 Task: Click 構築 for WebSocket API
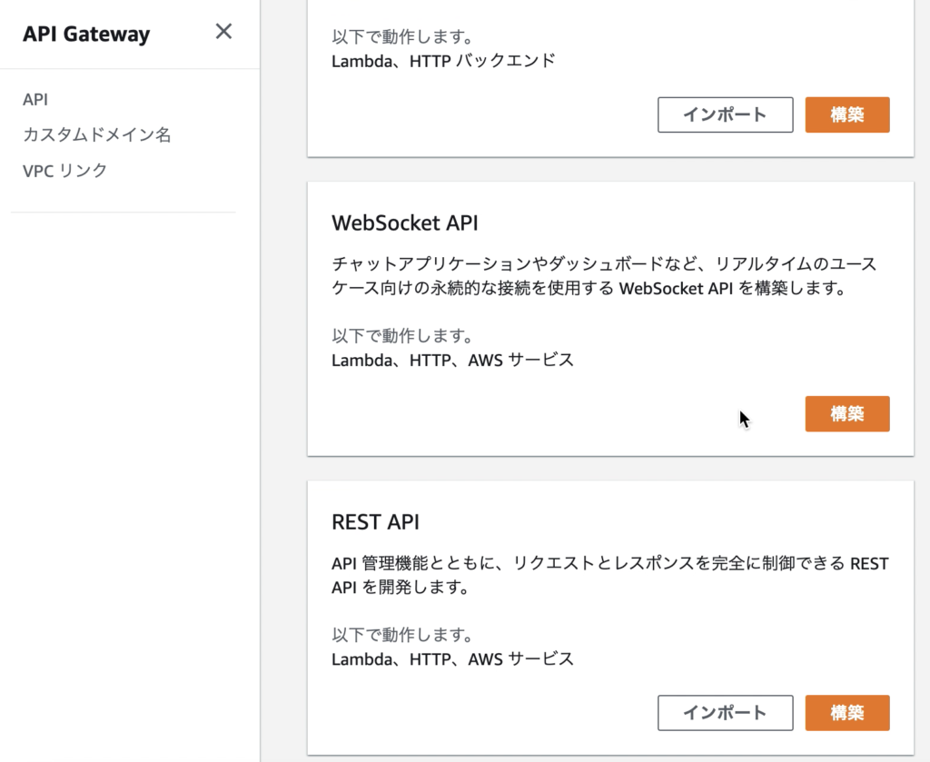tap(847, 413)
